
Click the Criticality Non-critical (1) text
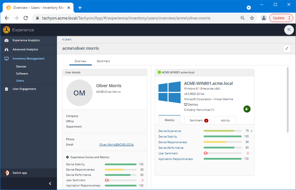(199, 110)
